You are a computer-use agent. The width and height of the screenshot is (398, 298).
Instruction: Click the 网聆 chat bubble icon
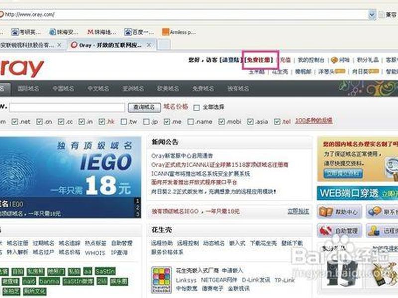pyautogui.click(x=334, y=60)
